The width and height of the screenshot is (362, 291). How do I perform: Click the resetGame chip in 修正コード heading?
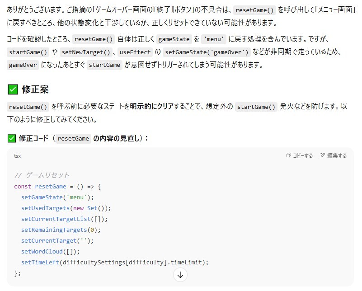[x=73, y=139]
